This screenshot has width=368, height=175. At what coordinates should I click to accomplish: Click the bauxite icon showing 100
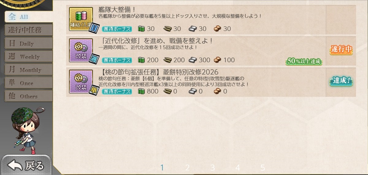tap(218, 60)
